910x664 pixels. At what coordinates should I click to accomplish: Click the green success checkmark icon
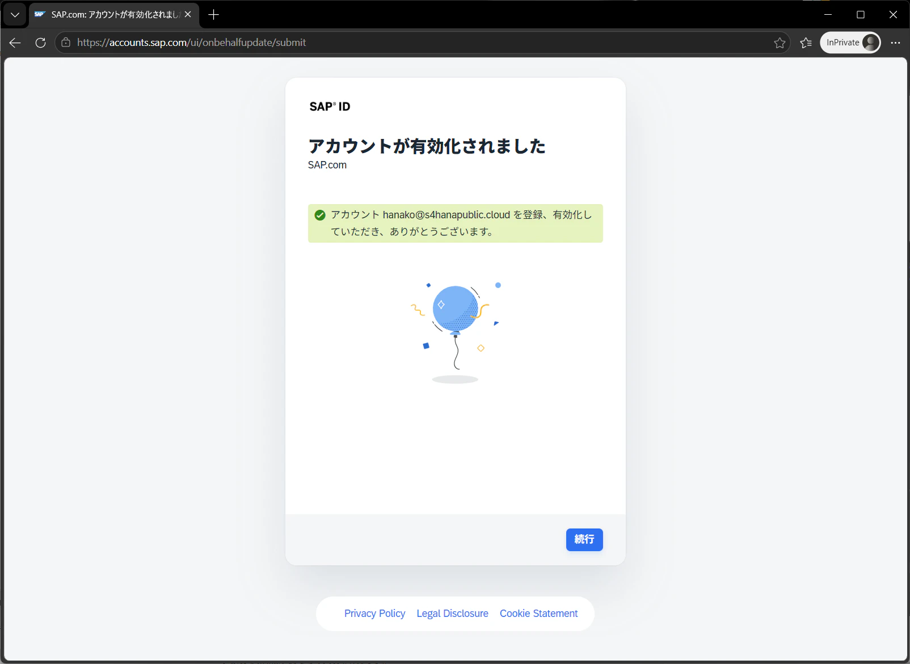pos(320,215)
